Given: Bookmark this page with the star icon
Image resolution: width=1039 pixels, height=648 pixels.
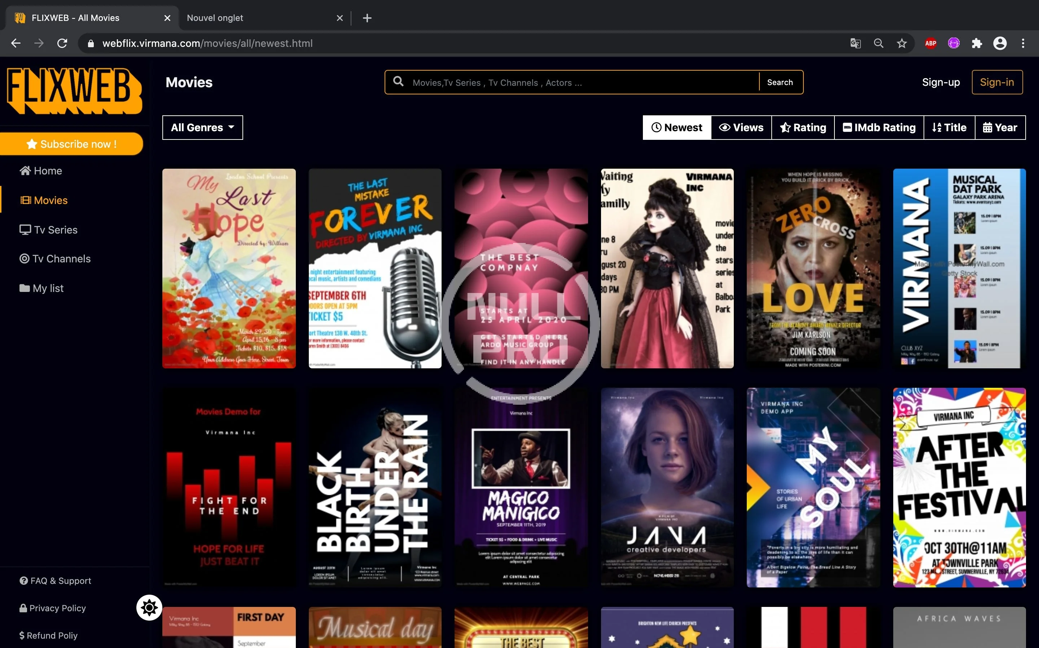Looking at the screenshot, I should (902, 43).
